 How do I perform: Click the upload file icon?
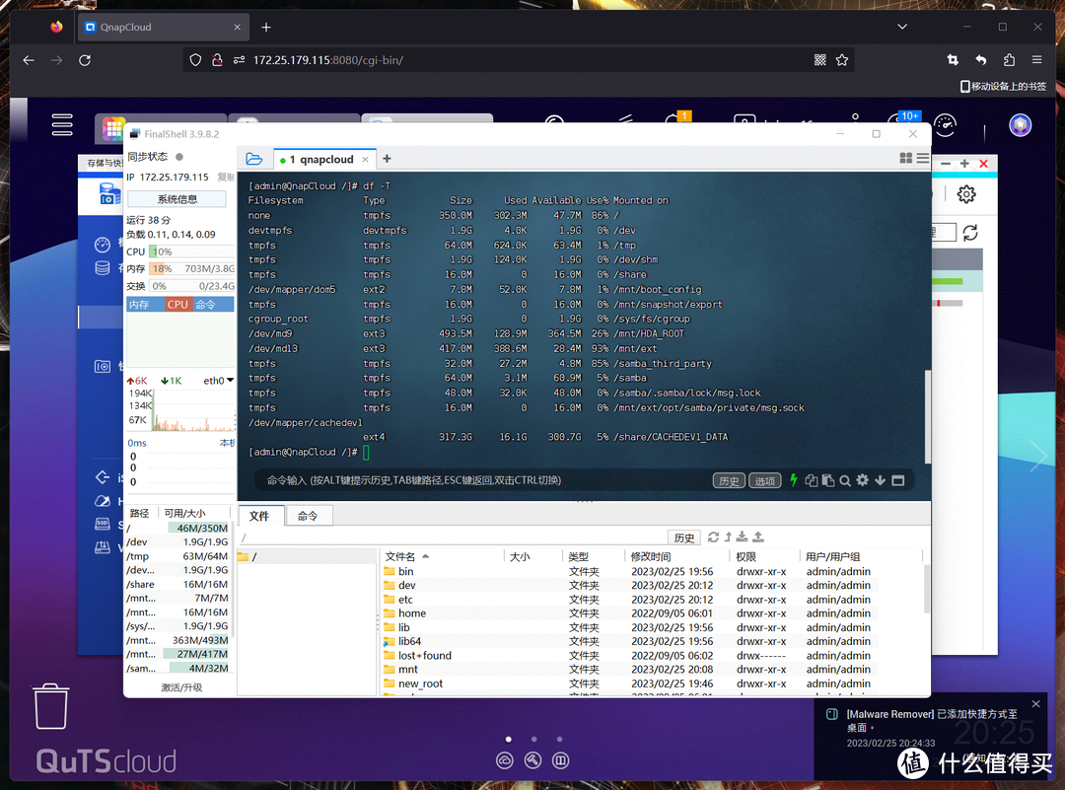[758, 537]
